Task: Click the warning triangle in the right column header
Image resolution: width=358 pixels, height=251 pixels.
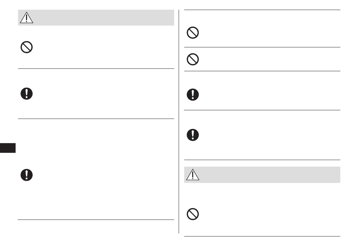Action: click(x=193, y=175)
